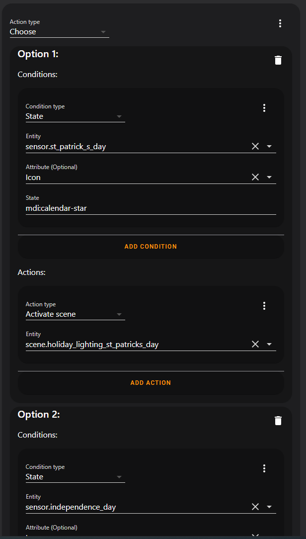The width and height of the screenshot is (306, 539).
Task: Click the Add Action button
Action: tap(151, 383)
